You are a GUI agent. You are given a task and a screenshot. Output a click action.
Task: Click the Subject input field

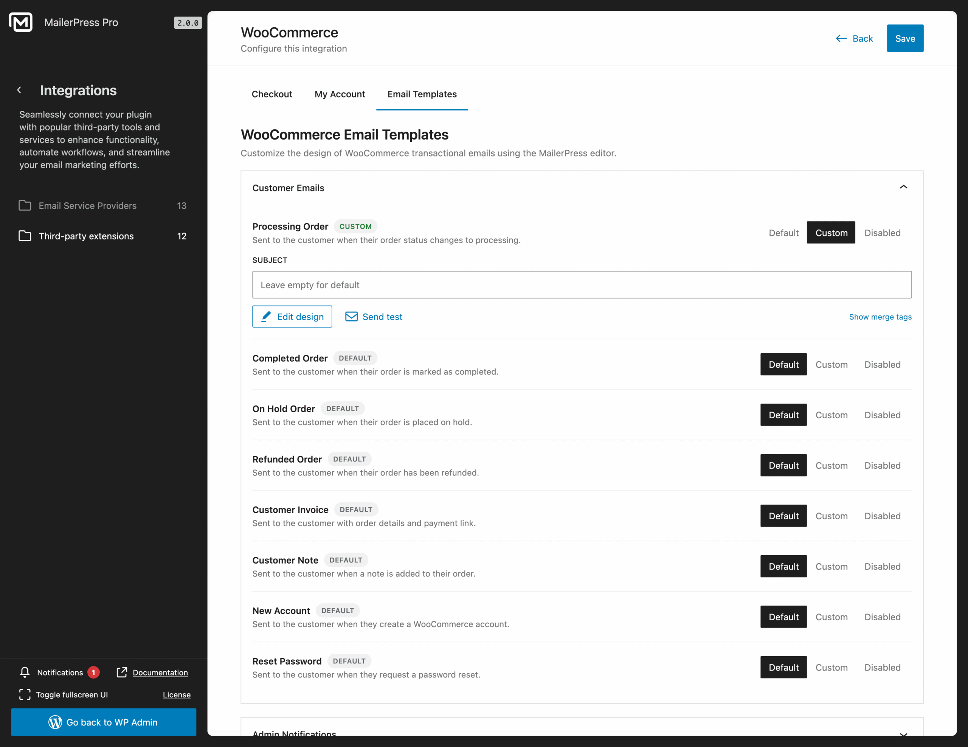582,284
